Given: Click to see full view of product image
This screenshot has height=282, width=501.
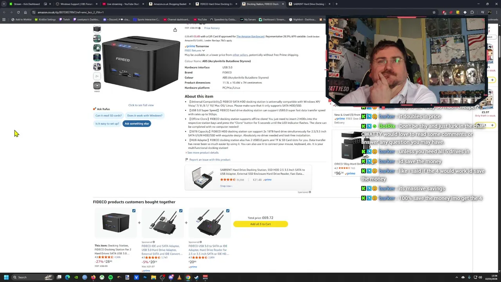Looking at the screenshot, I should [x=141, y=105].
